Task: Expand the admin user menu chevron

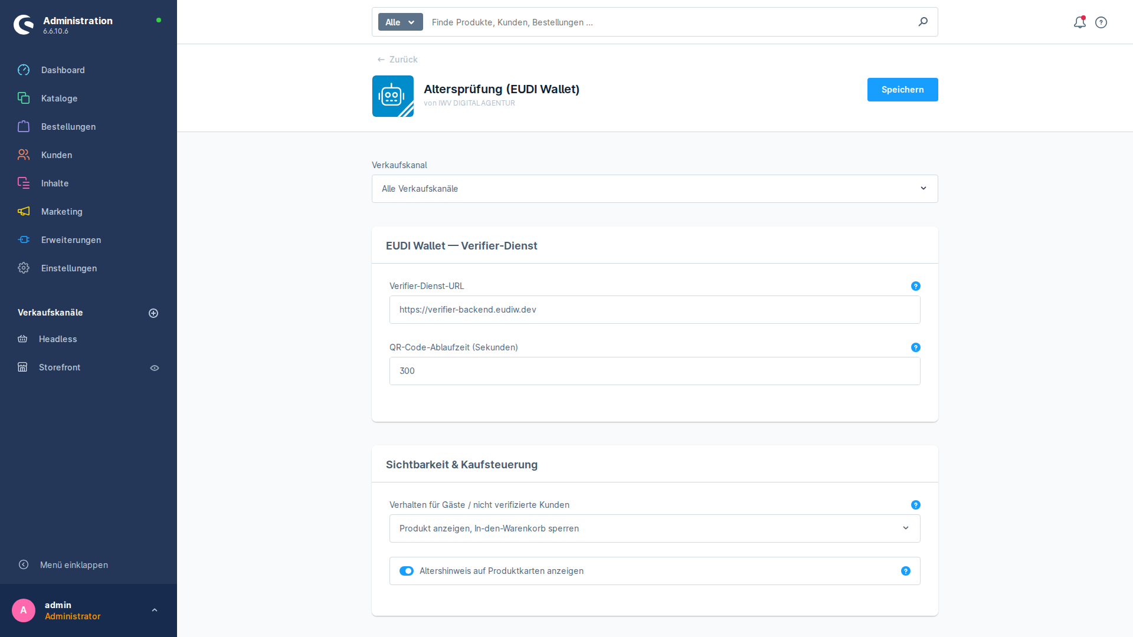Action: coord(155,610)
